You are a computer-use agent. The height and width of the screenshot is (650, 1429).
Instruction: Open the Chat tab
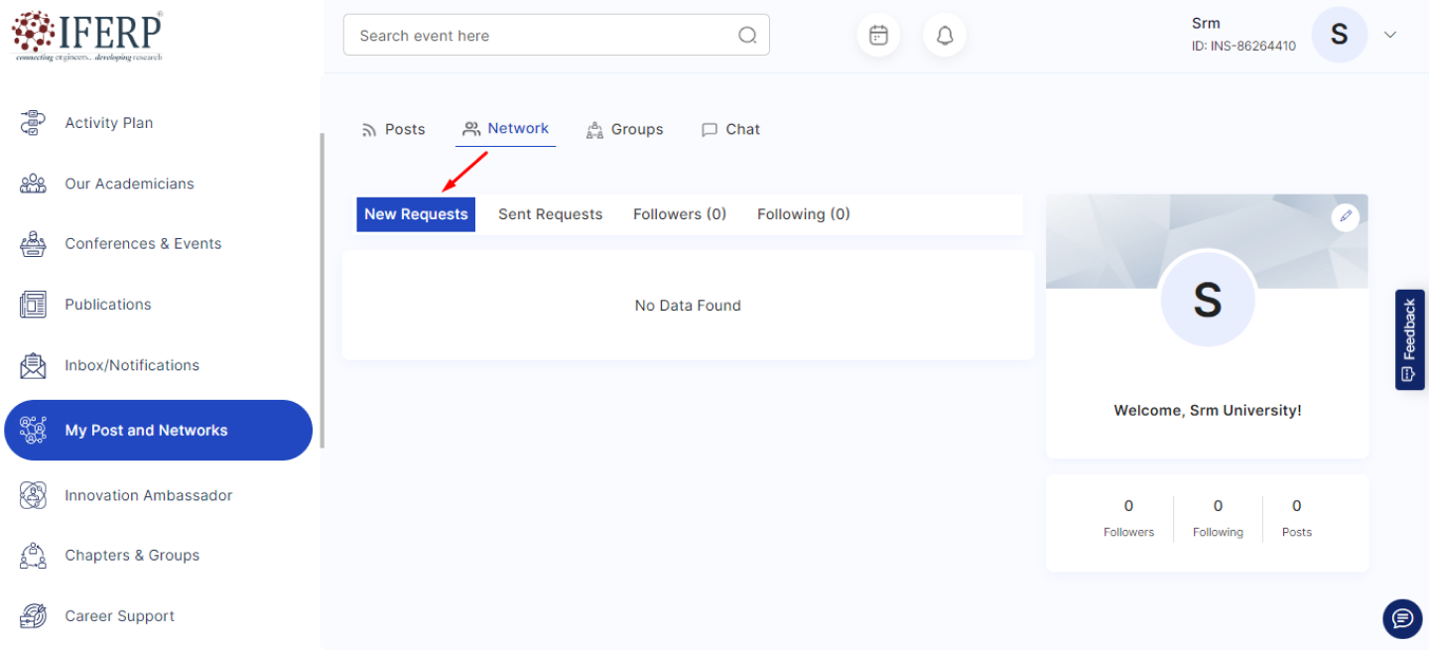(730, 129)
